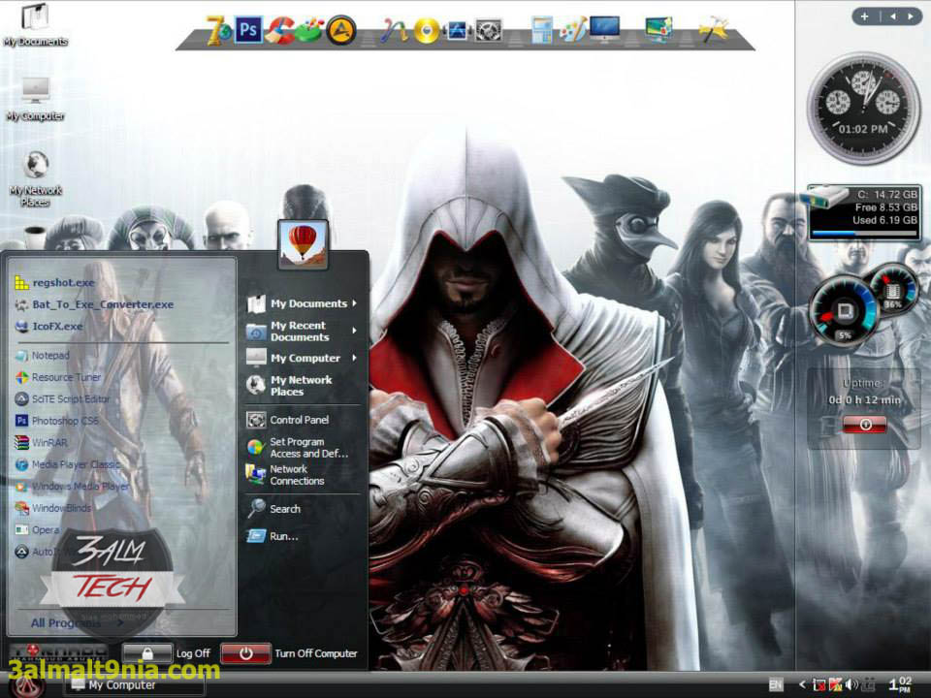Click the colorful curve dock icon
The height and width of the screenshot is (698, 931).
click(395, 31)
